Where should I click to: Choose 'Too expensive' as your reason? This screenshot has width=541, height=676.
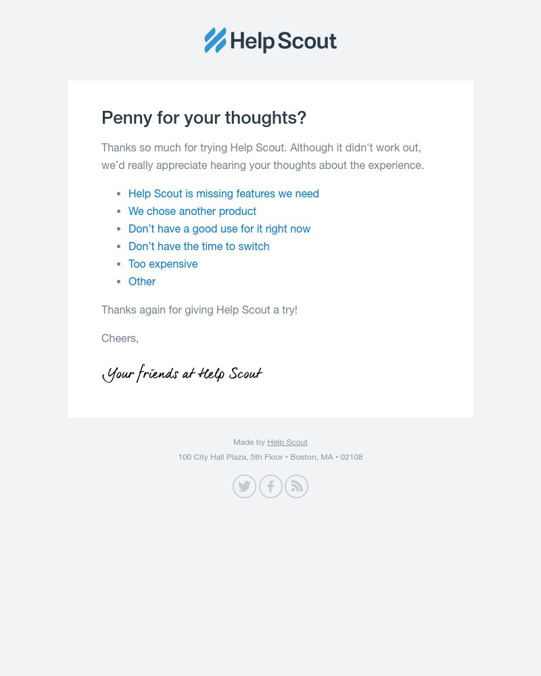click(163, 264)
